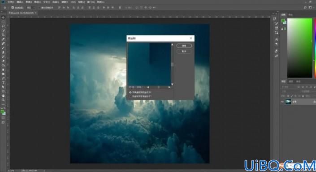Select the Pen tool
The image size is (316, 172).
pyautogui.click(x=3, y=78)
